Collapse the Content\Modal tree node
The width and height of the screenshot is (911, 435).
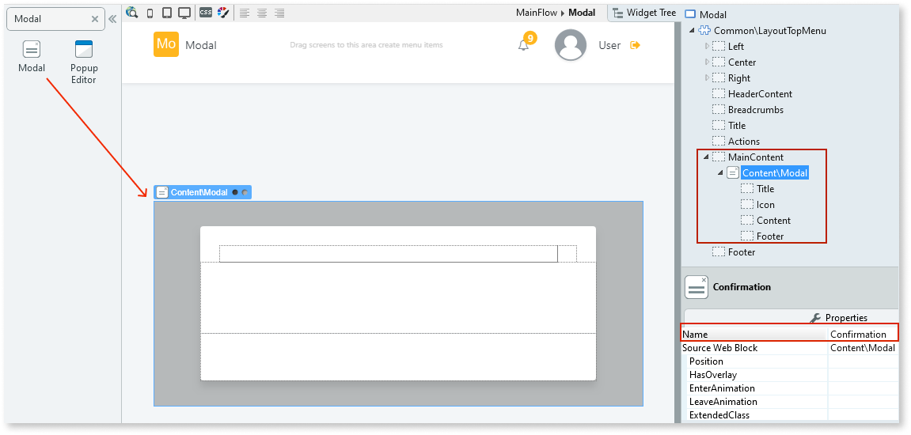tap(720, 172)
